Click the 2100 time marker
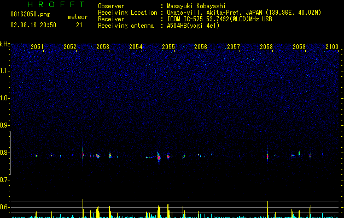The width and height of the screenshot is (344, 218). [332, 47]
